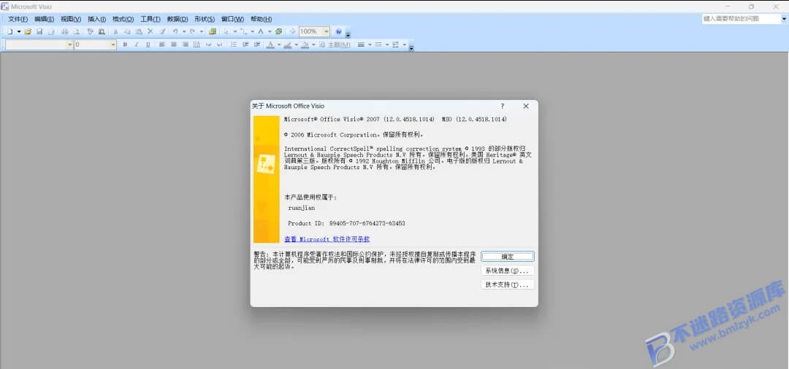Select the Text tool A icon
Image resolution: width=789 pixels, height=369 pixels.
(x=261, y=31)
